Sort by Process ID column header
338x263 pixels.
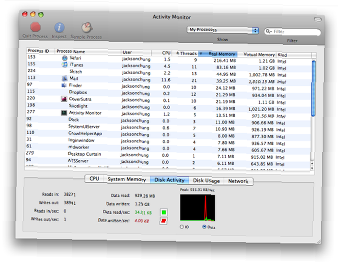click(x=41, y=51)
